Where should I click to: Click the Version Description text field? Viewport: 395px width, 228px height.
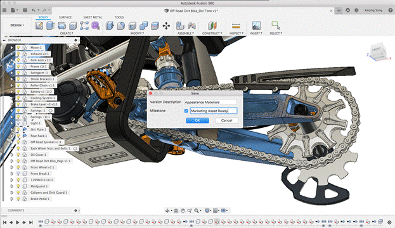tap(210, 102)
